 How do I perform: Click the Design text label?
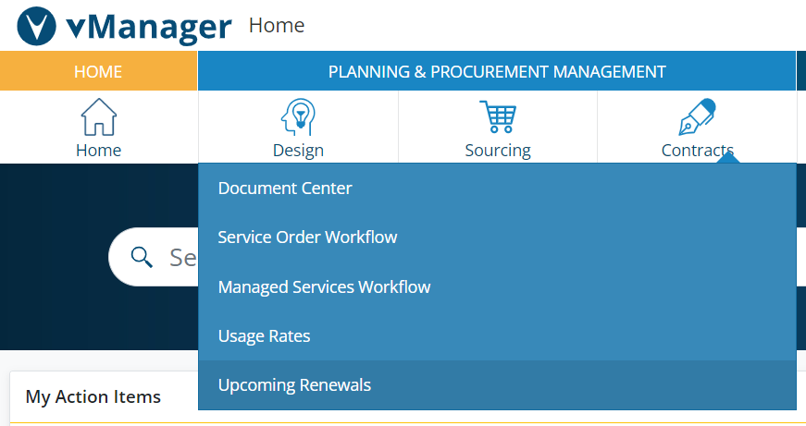tap(298, 151)
